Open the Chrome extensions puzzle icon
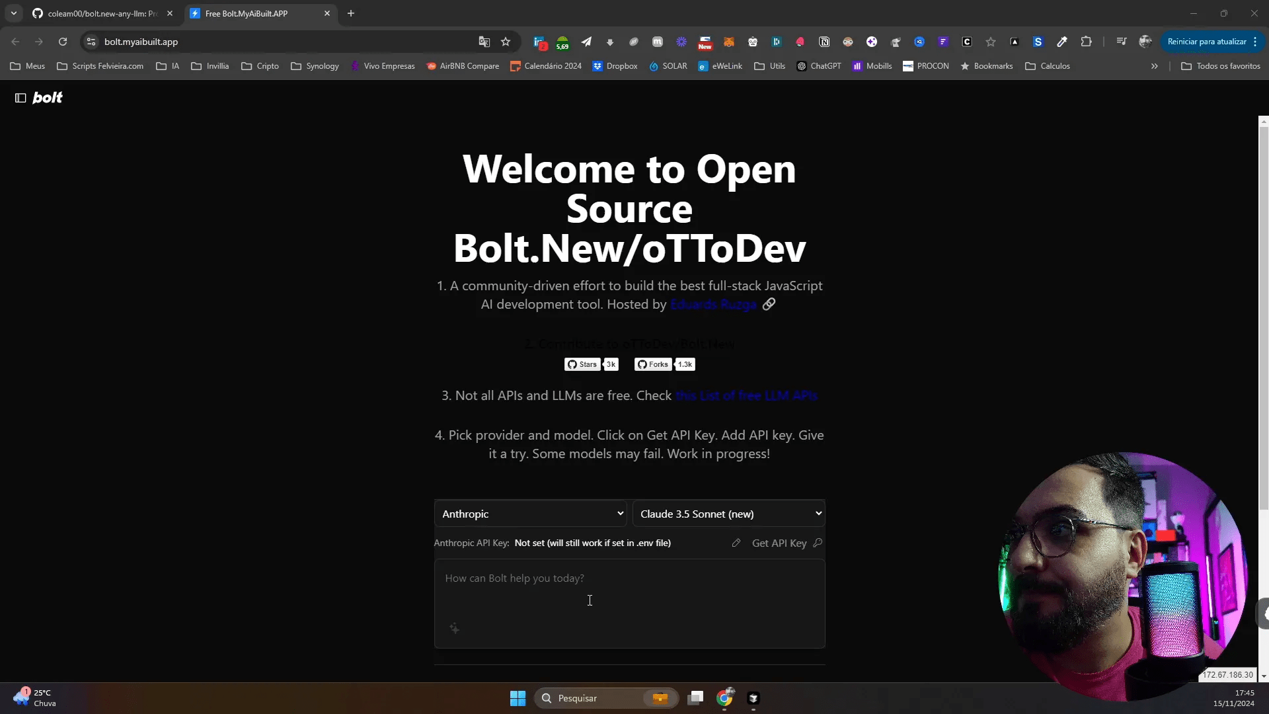This screenshot has height=714, width=1269. click(1086, 42)
